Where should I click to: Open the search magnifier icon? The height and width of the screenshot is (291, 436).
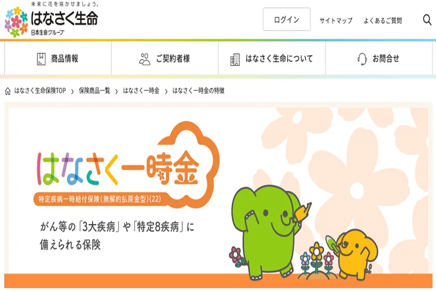pyautogui.click(x=427, y=20)
